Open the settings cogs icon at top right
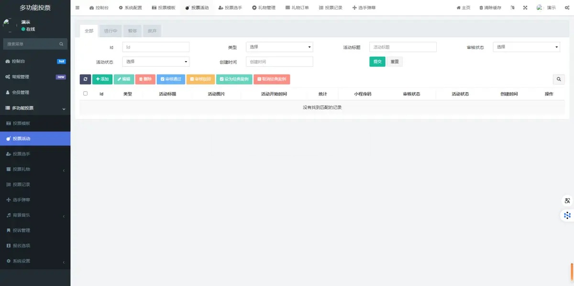The width and height of the screenshot is (574, 286). (566, 8)
